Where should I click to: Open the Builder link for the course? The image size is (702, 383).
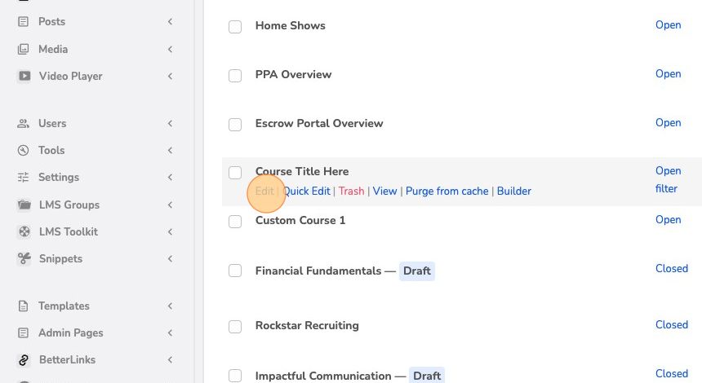(514, 191)
